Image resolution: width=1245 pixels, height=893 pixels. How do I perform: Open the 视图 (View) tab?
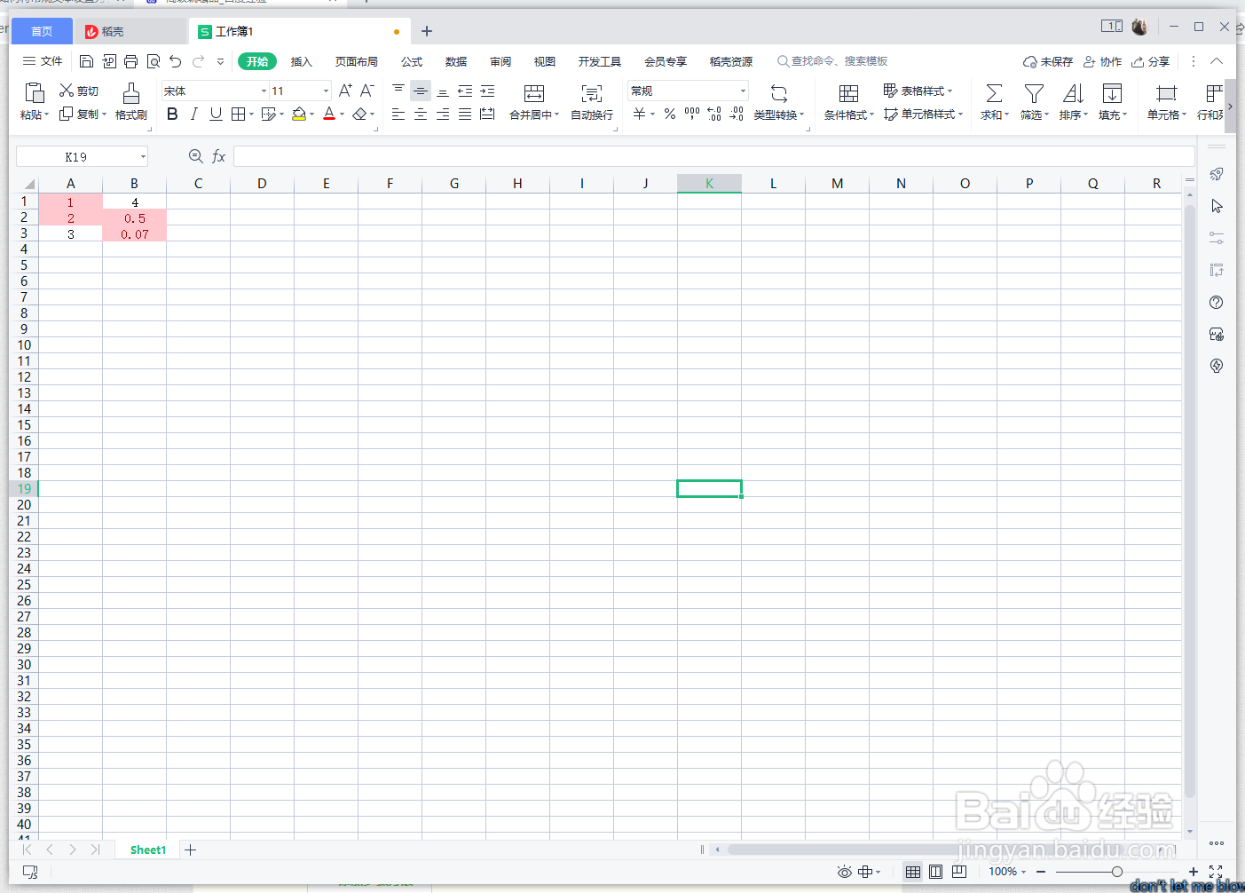tap(545, 61)
